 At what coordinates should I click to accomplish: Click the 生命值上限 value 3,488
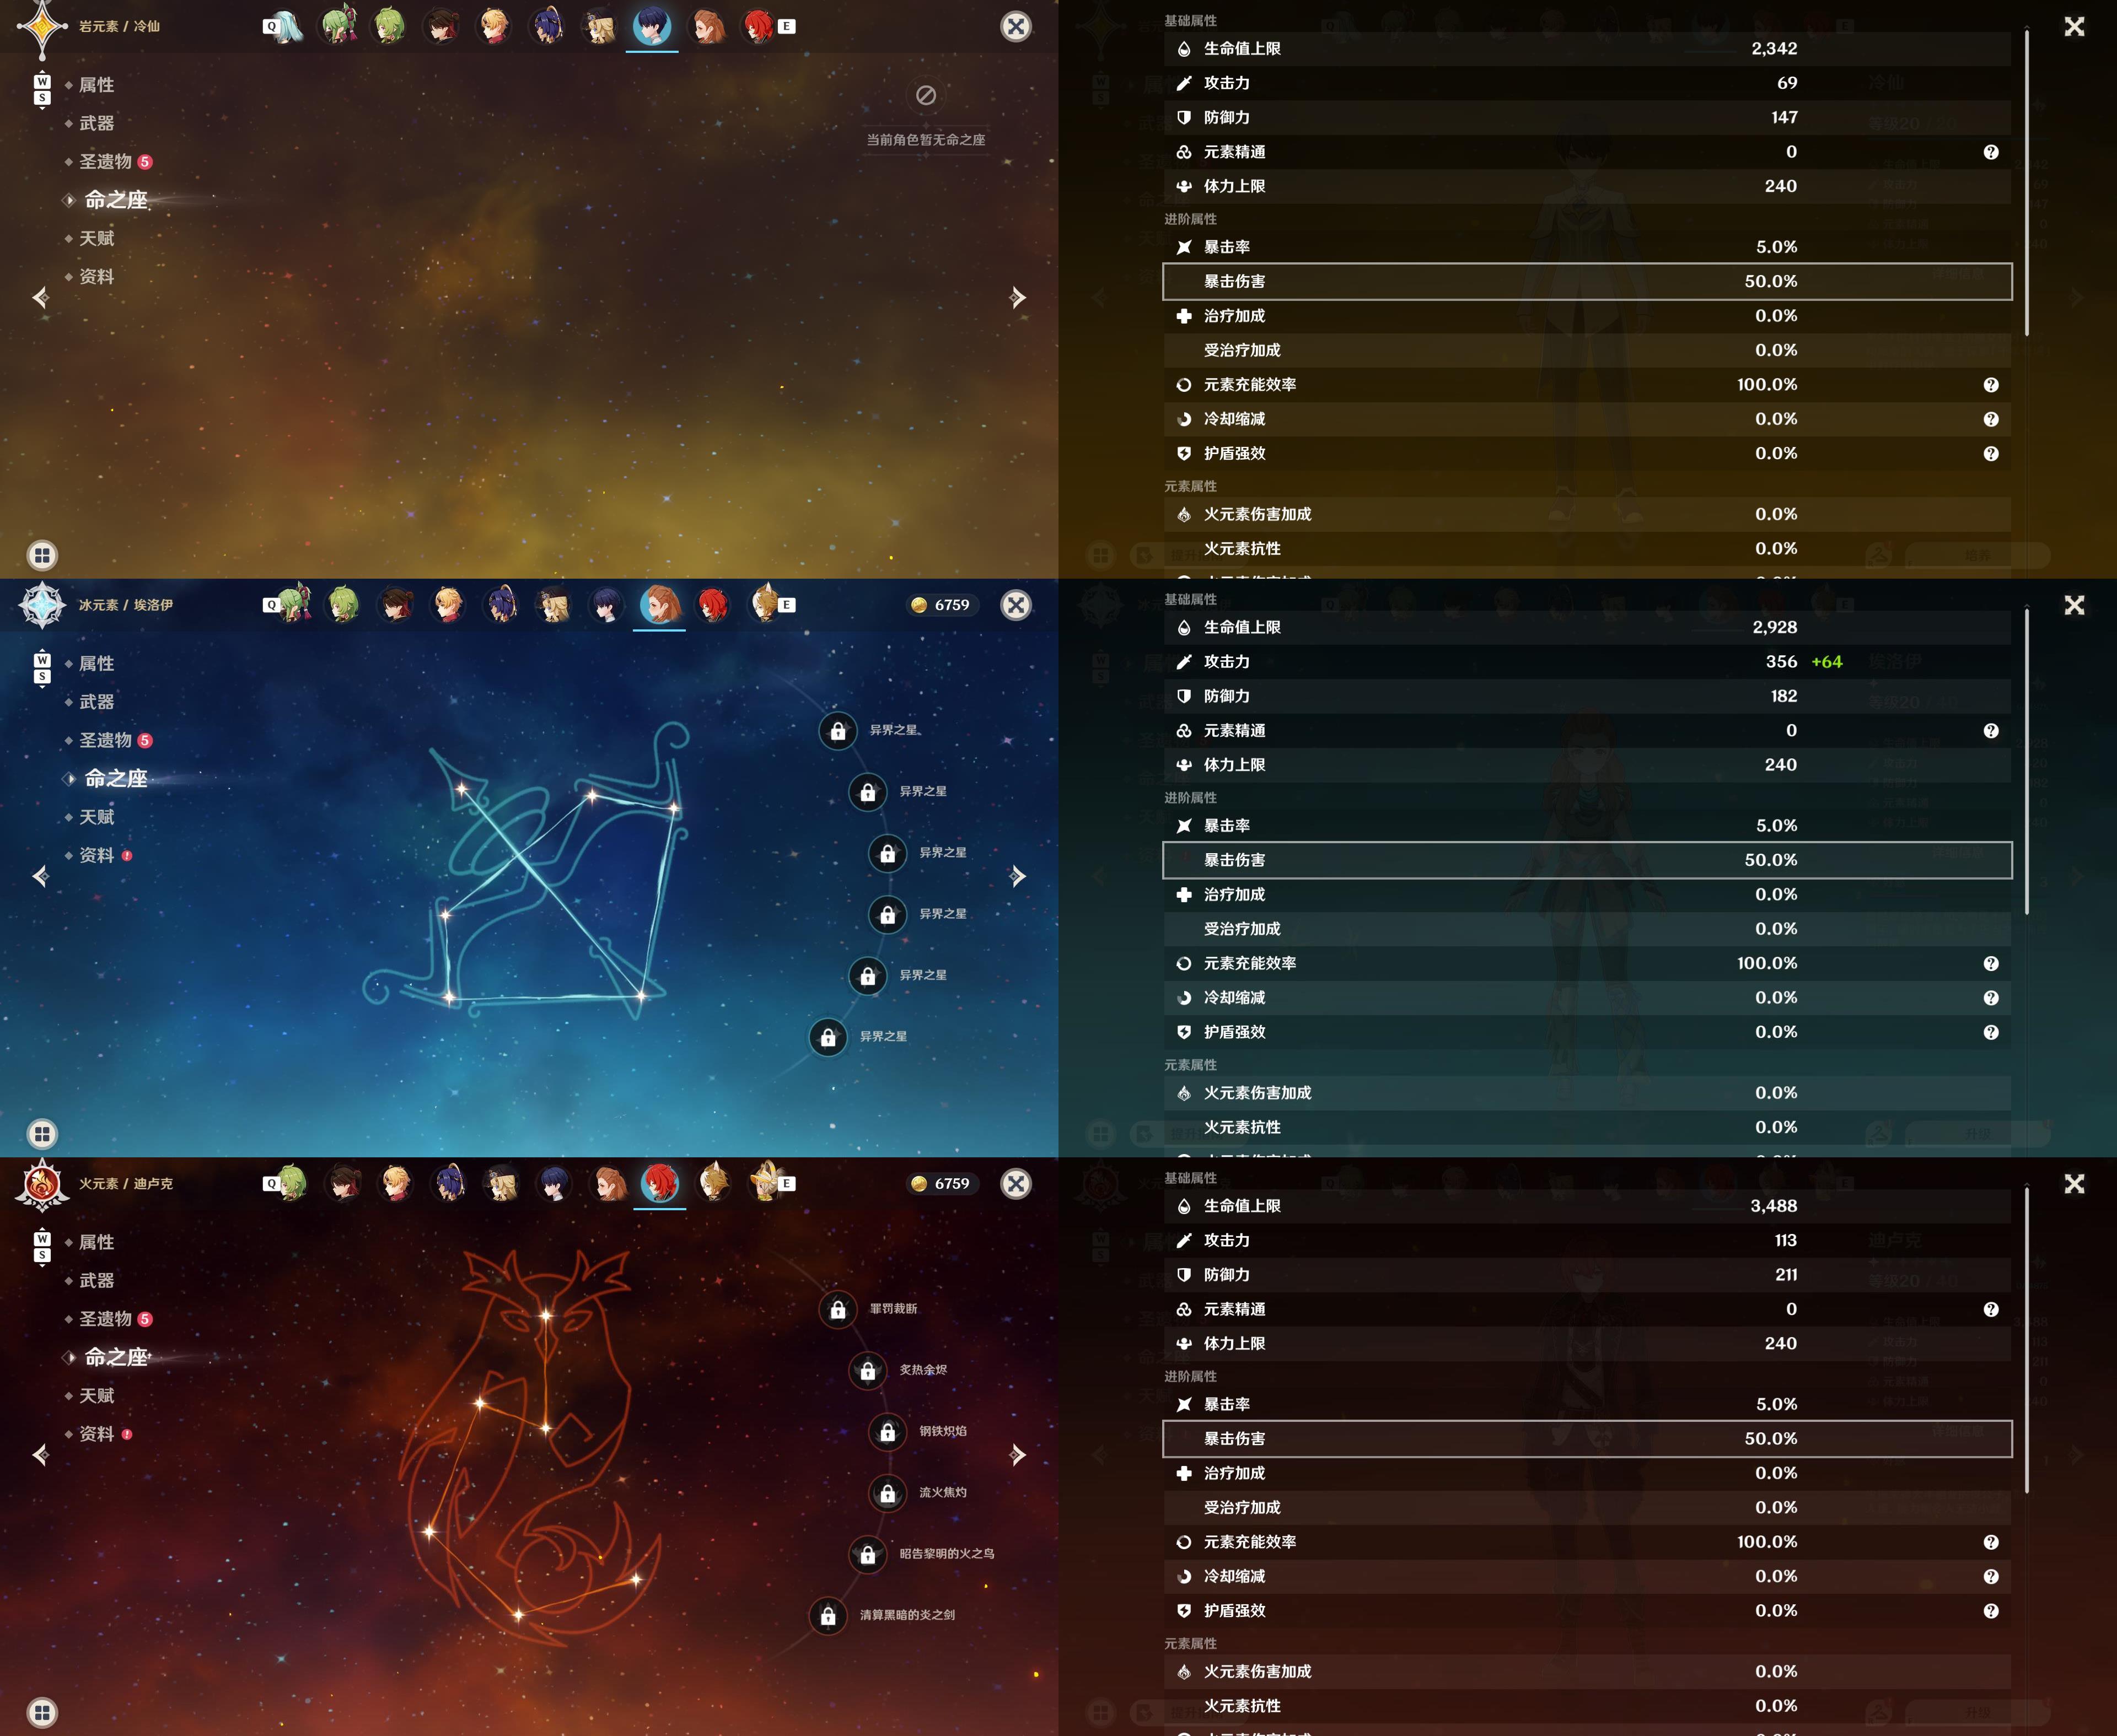[1774, 1206]
